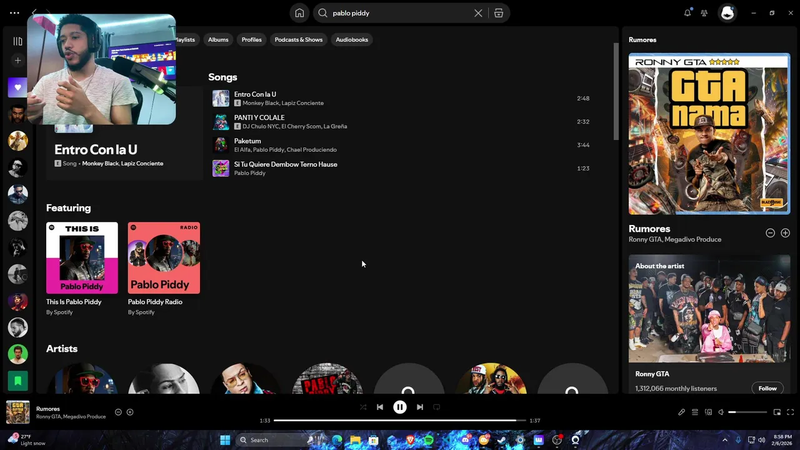Filter results by Playlists
Screen dimensions: 800x450
point(185,39)
